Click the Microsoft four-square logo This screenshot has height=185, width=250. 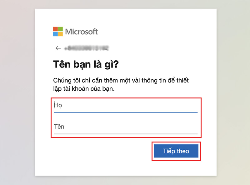[x=58, y=32]
